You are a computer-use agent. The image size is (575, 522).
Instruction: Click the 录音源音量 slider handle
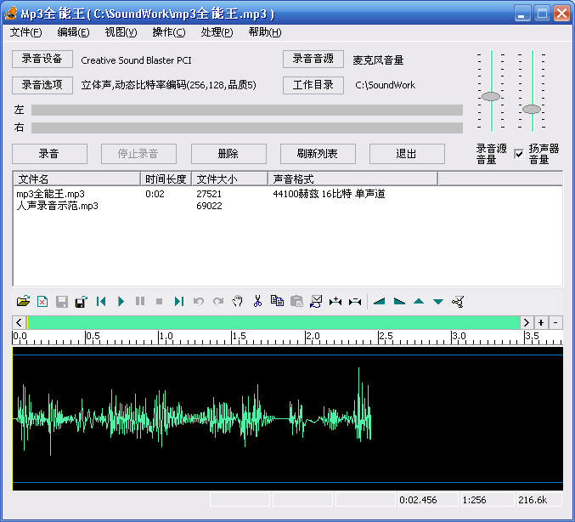point(491,96)
